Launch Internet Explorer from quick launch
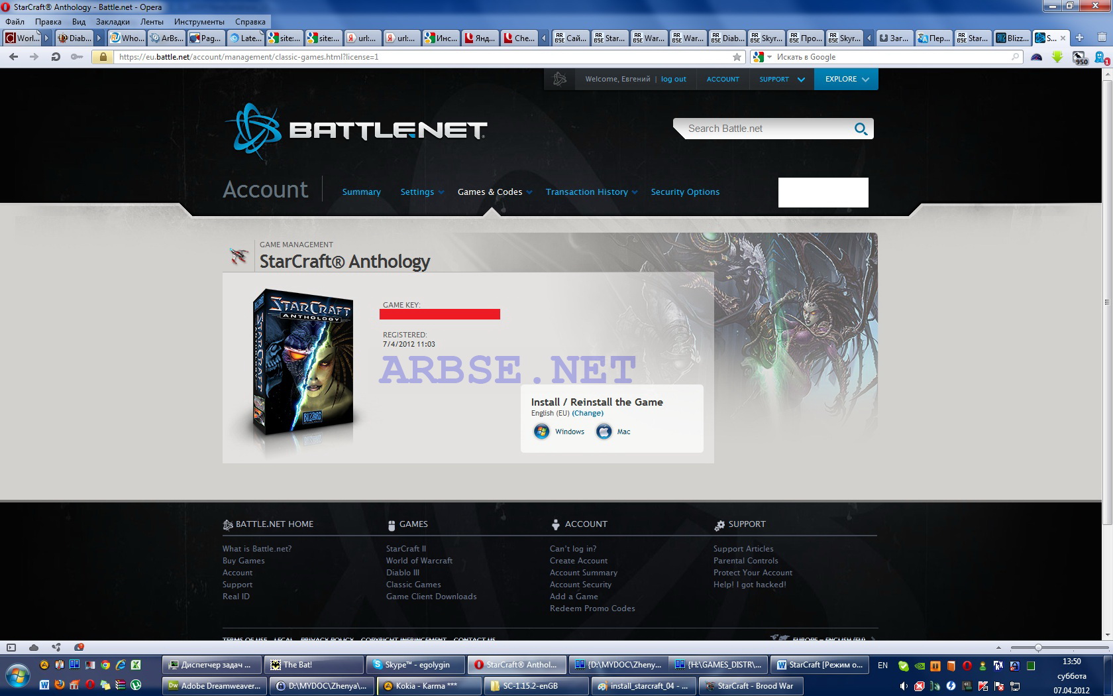The width and height of the screenshot is (1113, 696). click(x=121, y=665)
